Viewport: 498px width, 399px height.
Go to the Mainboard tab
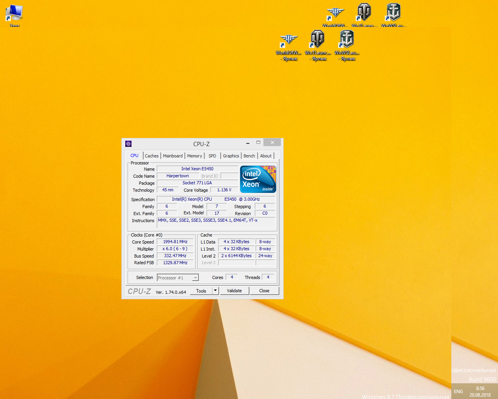coord(173,156)
